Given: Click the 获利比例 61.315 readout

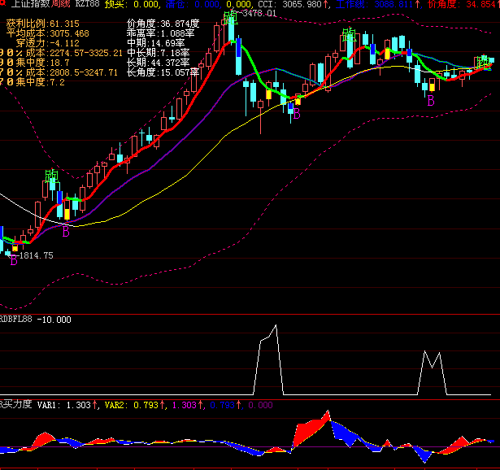Looking at the screenshot, I should [x=42, y=24].
